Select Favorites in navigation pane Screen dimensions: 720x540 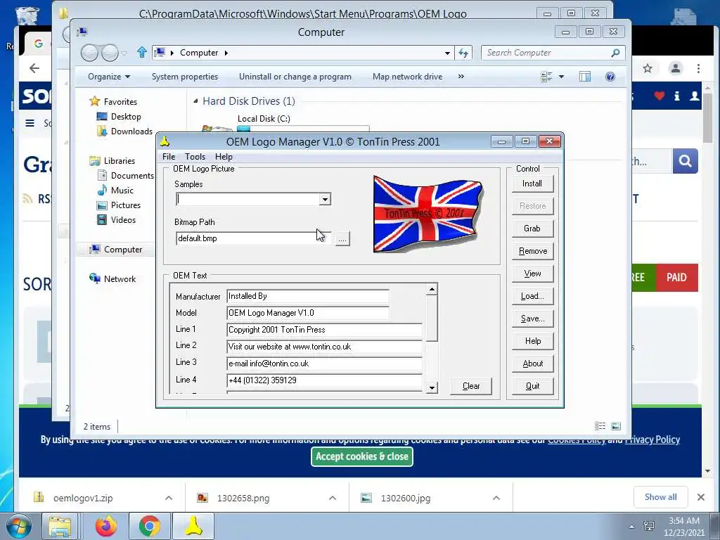120,101
